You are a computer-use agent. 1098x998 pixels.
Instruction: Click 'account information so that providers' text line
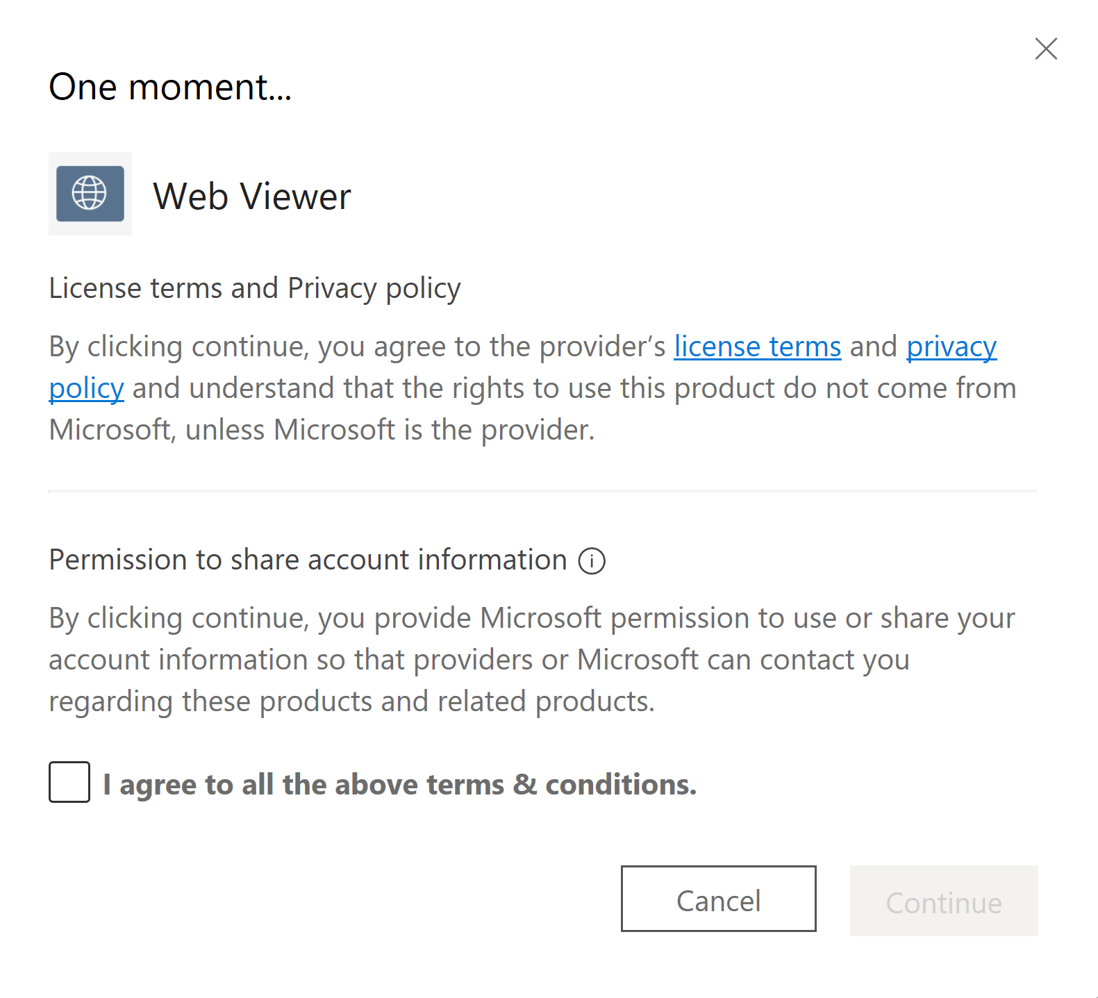tap(479, 660)
